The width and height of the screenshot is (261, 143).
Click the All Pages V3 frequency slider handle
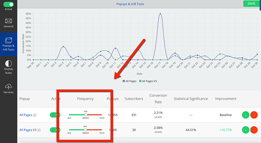coord(85,130)
